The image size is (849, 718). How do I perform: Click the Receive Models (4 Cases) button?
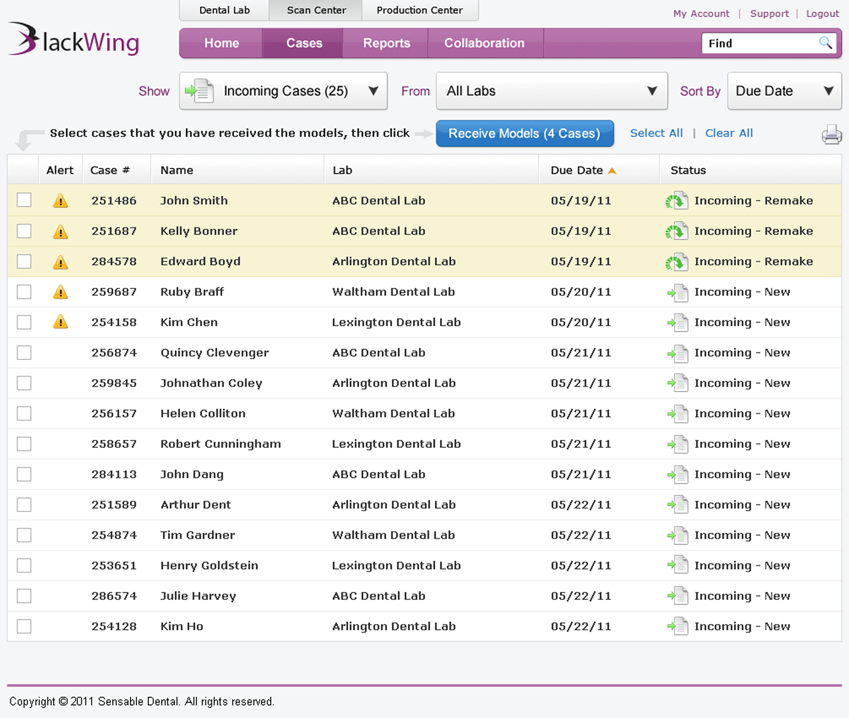pyautogui.click(x=525, y=133)
